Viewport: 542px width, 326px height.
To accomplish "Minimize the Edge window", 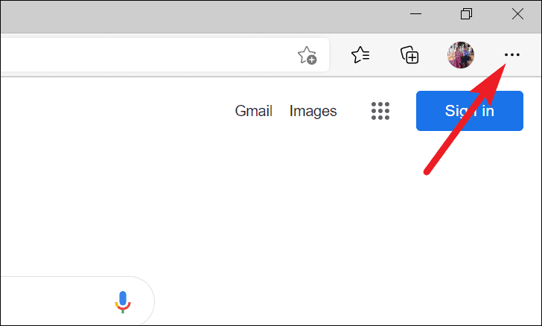I will 415,14.
